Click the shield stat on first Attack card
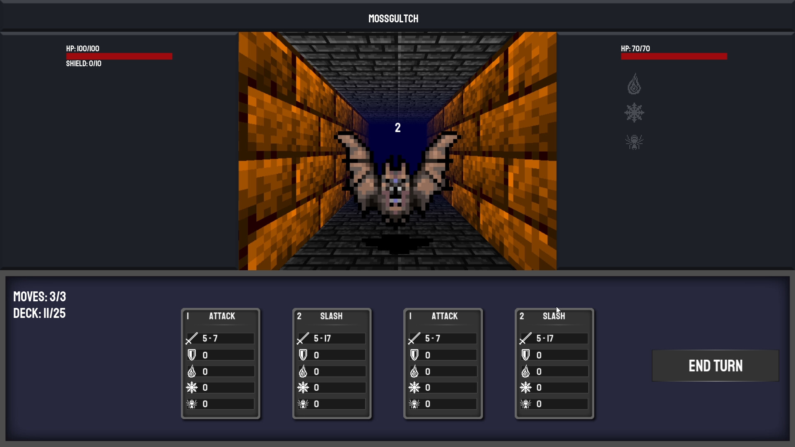 [221, 355]
